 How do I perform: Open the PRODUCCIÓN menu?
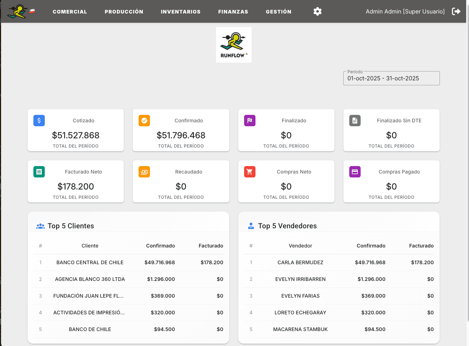[x=124, y=12]
